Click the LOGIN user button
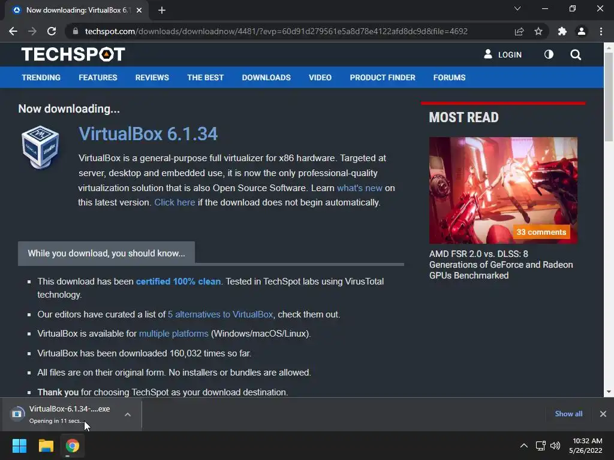 pyautogui.click(x=503, y=55)
